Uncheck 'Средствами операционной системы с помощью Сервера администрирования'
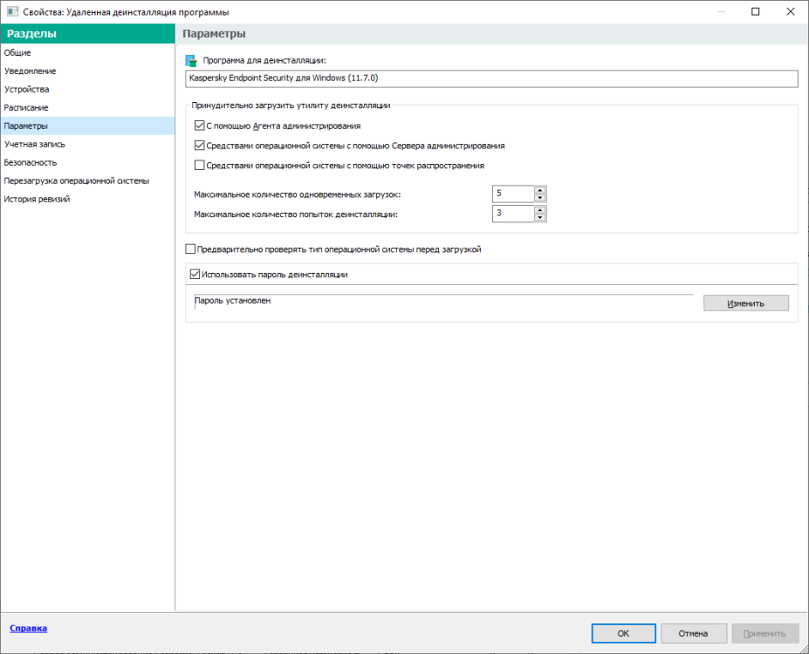 (x=199, y=146)
